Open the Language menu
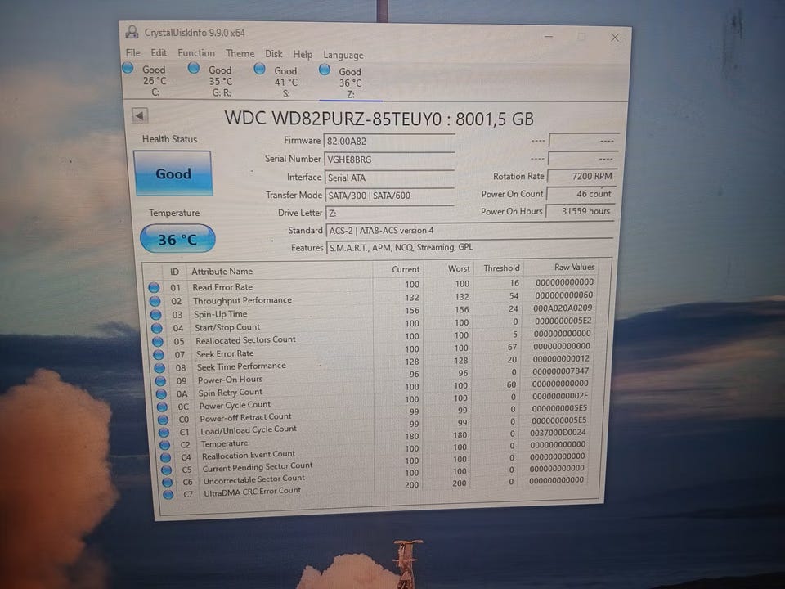785x589 pixels. [343, 55]
